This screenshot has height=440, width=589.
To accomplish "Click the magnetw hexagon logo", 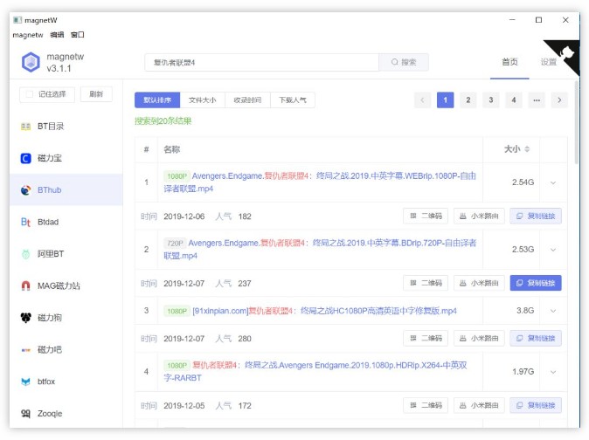I will click(x=31, y=62).
